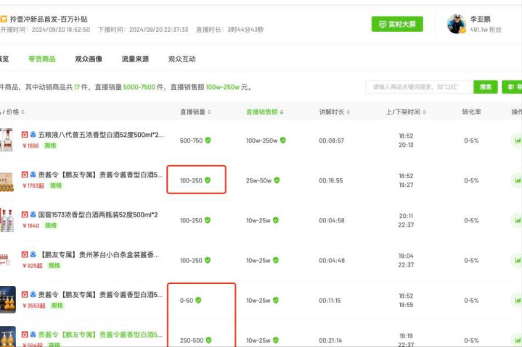
Task: Select the 5000-7500 total sales figure
Action: (x=139, y=87)
